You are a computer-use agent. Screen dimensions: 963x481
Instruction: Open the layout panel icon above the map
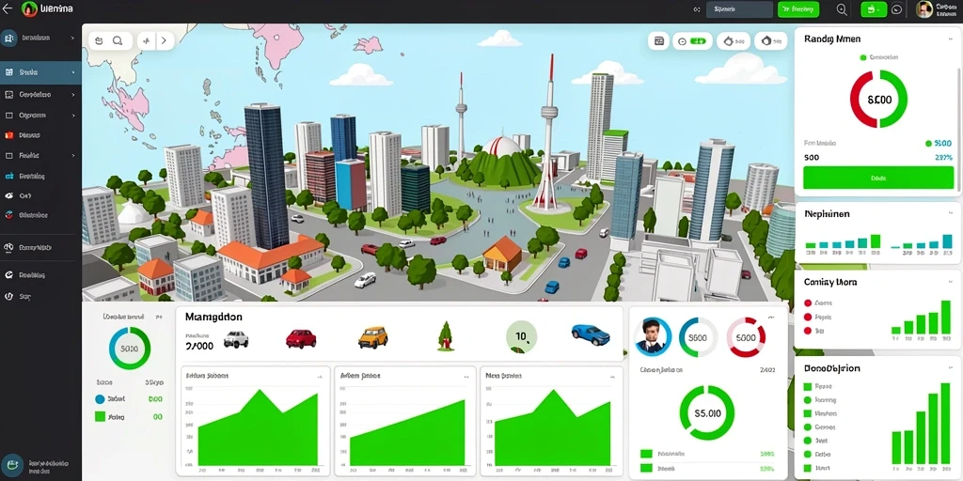659,41
